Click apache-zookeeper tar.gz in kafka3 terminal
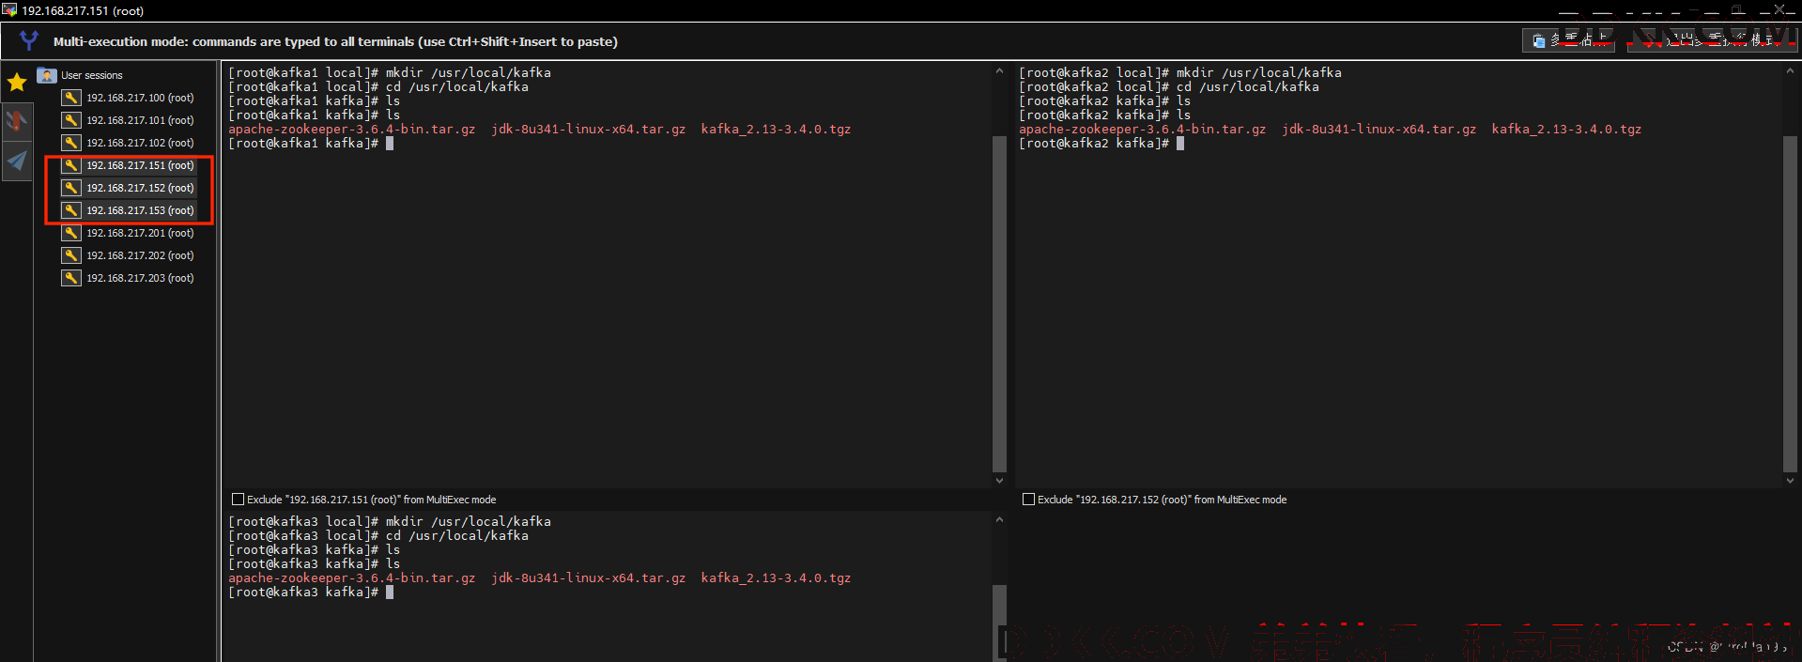The width and height of the screenshot is (1802, 662). pos(351,578)
